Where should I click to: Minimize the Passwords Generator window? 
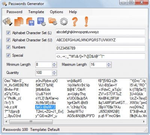click(124, 3)
